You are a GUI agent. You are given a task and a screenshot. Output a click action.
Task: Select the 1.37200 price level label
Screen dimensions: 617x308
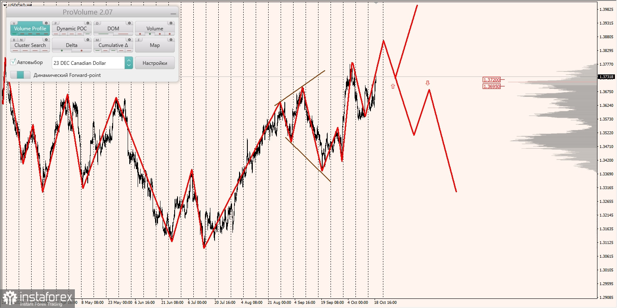pyautogui.click(x=491, y=79)
